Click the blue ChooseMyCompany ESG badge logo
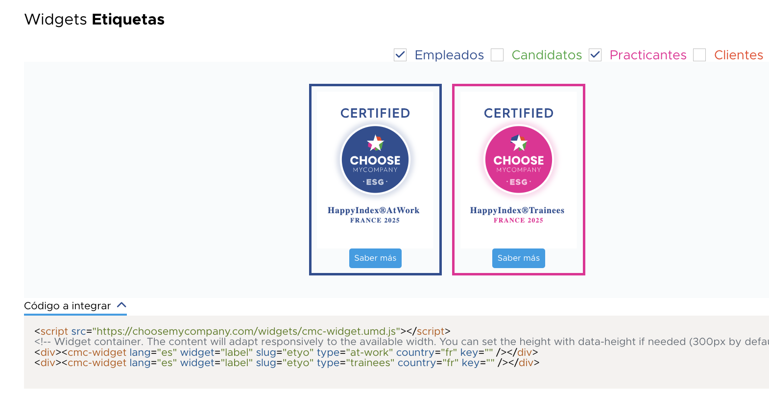769x396 pixels. pos(375,160)
